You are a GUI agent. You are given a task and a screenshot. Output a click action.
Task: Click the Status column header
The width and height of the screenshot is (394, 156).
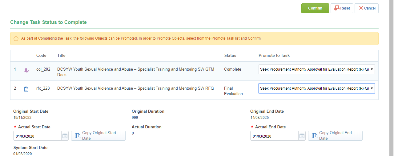(230, 56)
